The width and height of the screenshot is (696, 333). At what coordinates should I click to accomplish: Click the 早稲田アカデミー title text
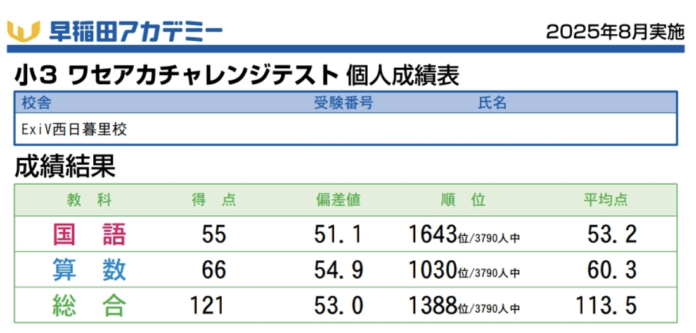136,32
